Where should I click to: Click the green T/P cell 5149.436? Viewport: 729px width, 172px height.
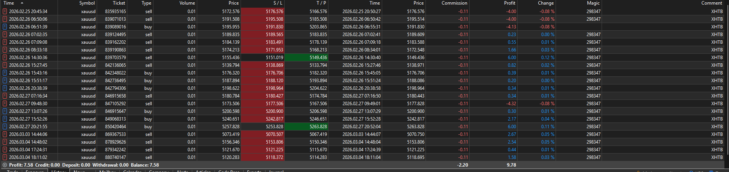pyautogui.click(x=307, y=58)
